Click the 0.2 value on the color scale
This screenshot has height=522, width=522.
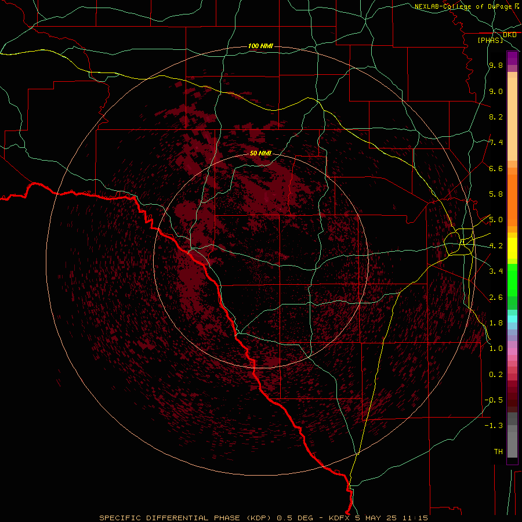point(496,375)
